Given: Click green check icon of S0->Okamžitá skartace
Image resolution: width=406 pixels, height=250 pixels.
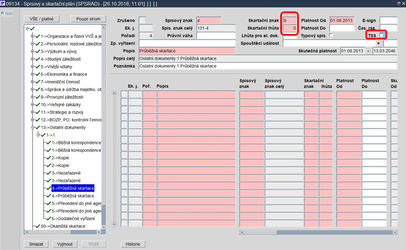Looking at the screenshot, I should coord(38,226).
